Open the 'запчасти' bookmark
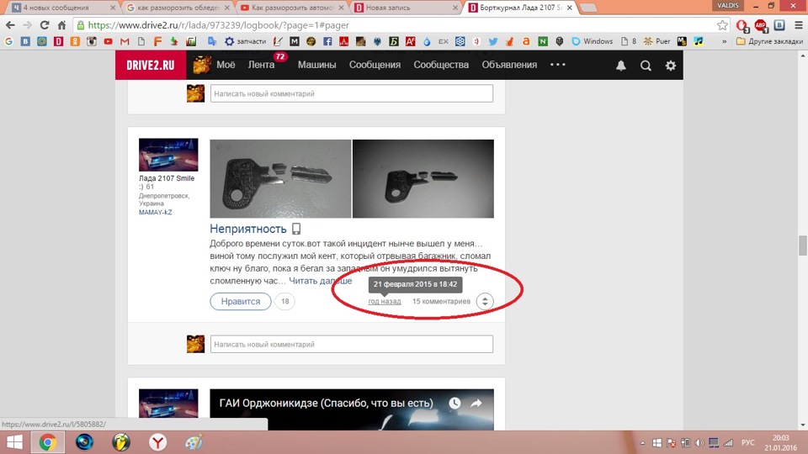Screen dimensions: 808x454 click(x=245, y=41)
